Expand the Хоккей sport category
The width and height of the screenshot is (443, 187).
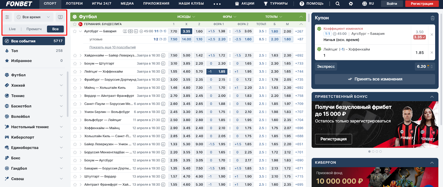(x=61, y=86)
